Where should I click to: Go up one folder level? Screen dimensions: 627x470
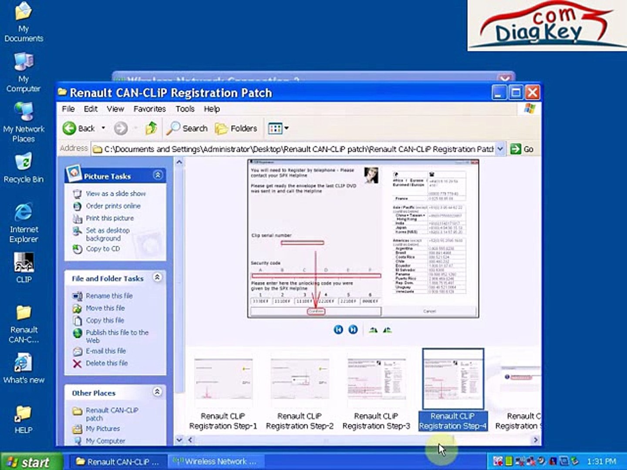tap(151, 128)
